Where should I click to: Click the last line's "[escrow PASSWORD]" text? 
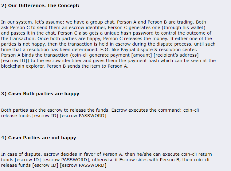(x=83, y=165)
